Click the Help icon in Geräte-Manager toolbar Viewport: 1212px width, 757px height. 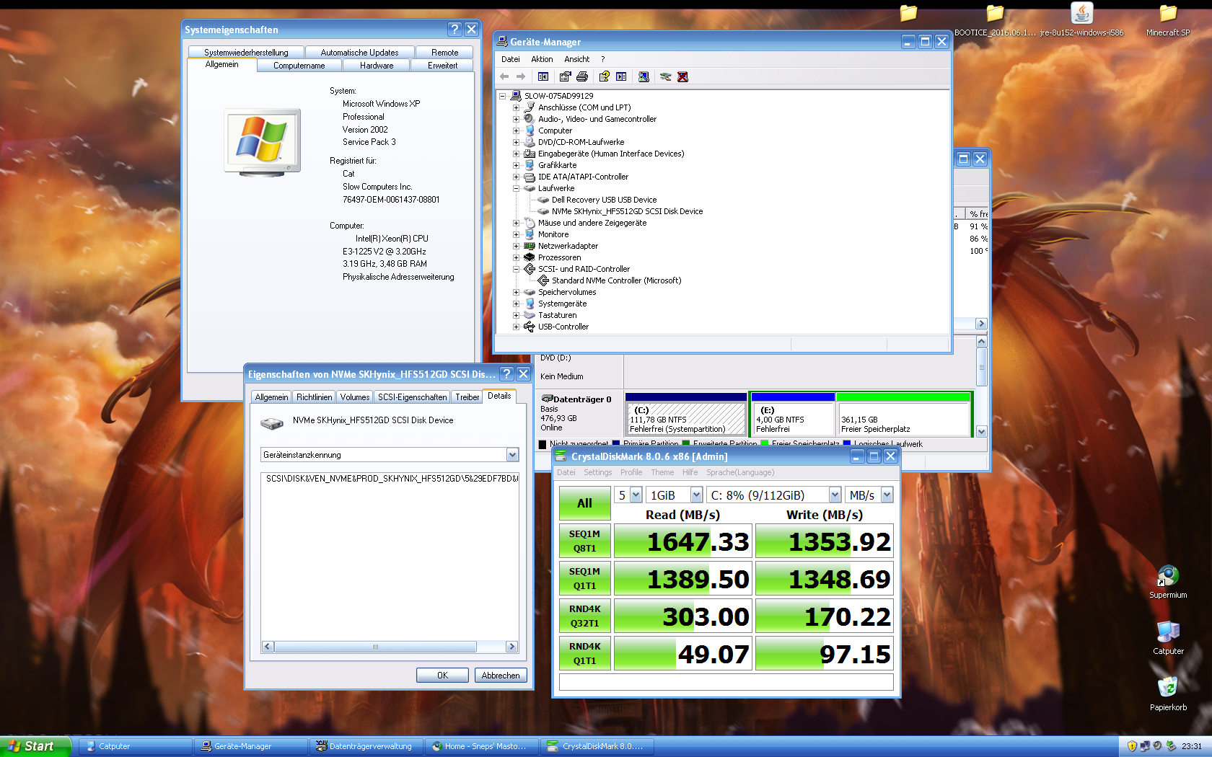click(605, 76)
